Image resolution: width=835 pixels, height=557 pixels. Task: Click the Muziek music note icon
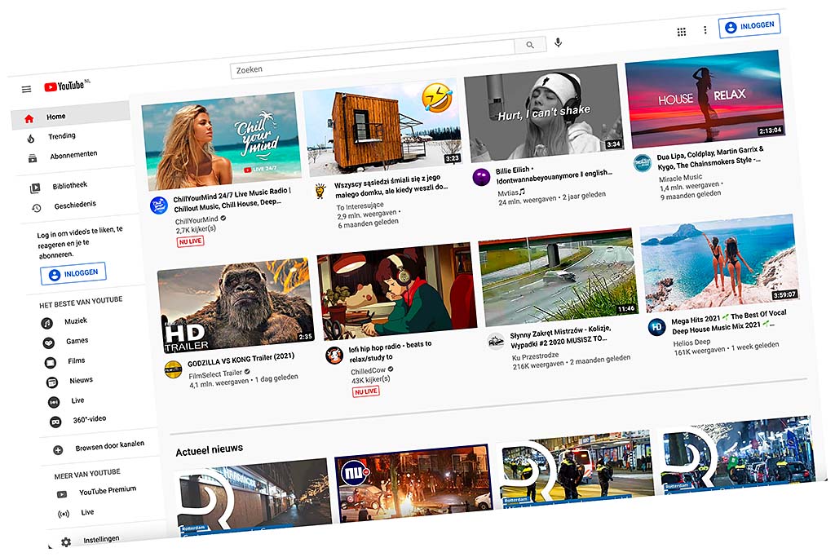(x=46, y=323)
